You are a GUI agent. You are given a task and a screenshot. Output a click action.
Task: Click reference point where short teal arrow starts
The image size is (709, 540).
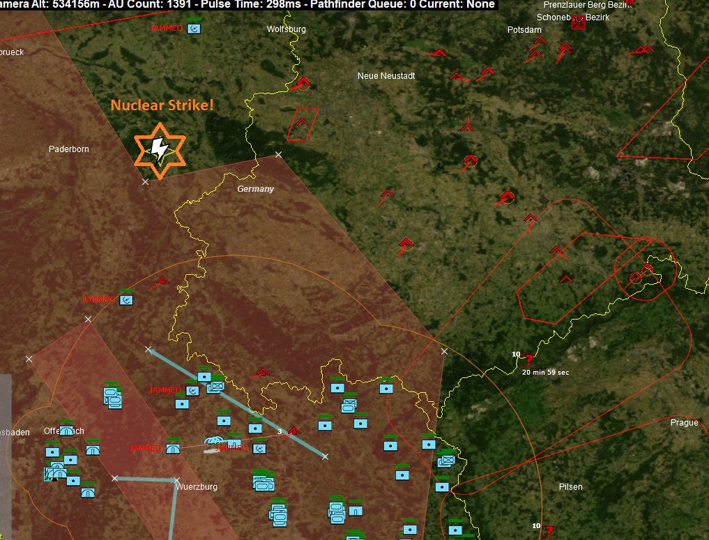click(115, 479)
